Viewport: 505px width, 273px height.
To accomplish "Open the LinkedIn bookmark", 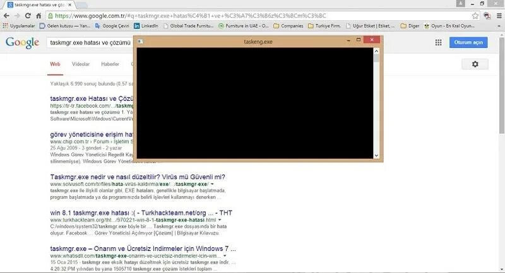I will point(146,26).
